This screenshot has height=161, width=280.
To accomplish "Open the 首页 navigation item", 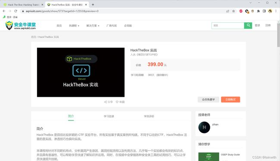I will [x=59, y=26].
